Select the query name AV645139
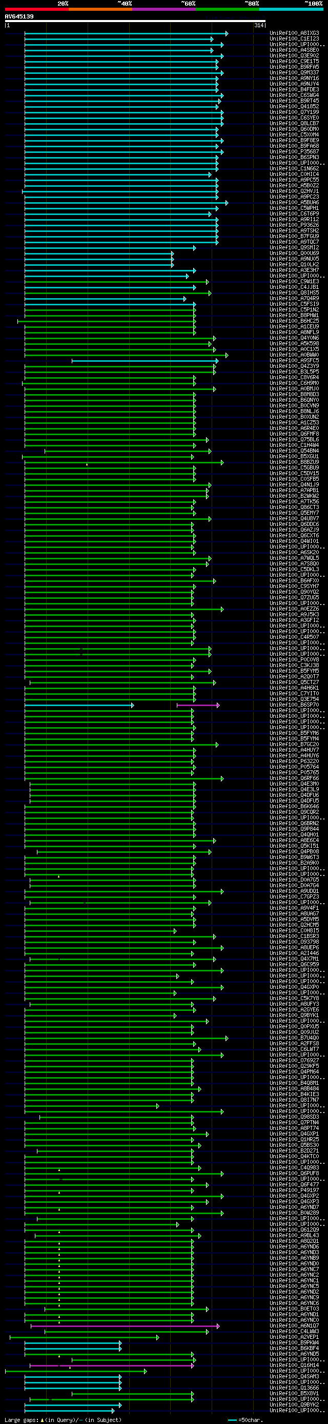Screen dimensions: 328x1424 (x=19, y=16)
